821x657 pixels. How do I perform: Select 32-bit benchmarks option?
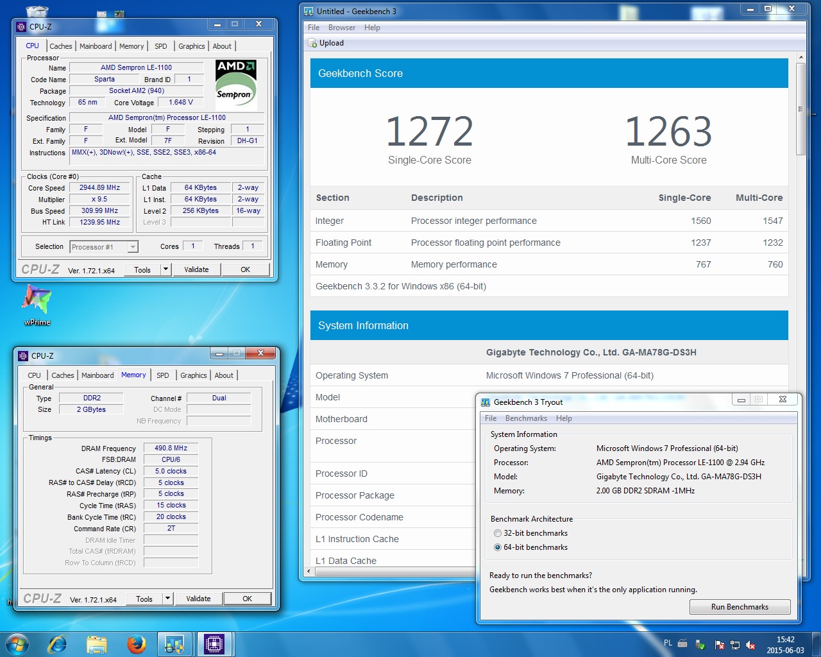[498, 533]
